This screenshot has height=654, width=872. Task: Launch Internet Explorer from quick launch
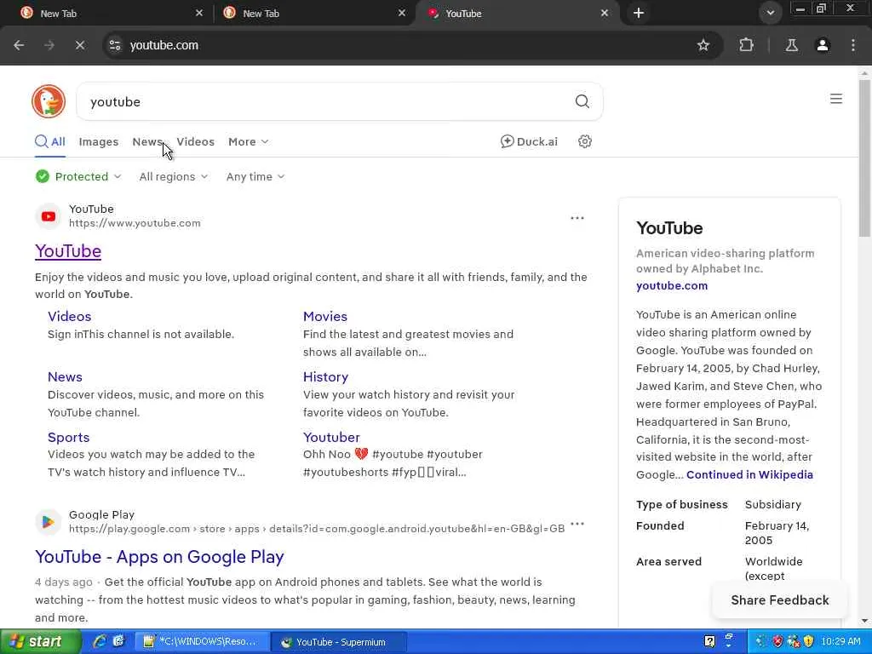pyautogui.click(x=100, y=641)
